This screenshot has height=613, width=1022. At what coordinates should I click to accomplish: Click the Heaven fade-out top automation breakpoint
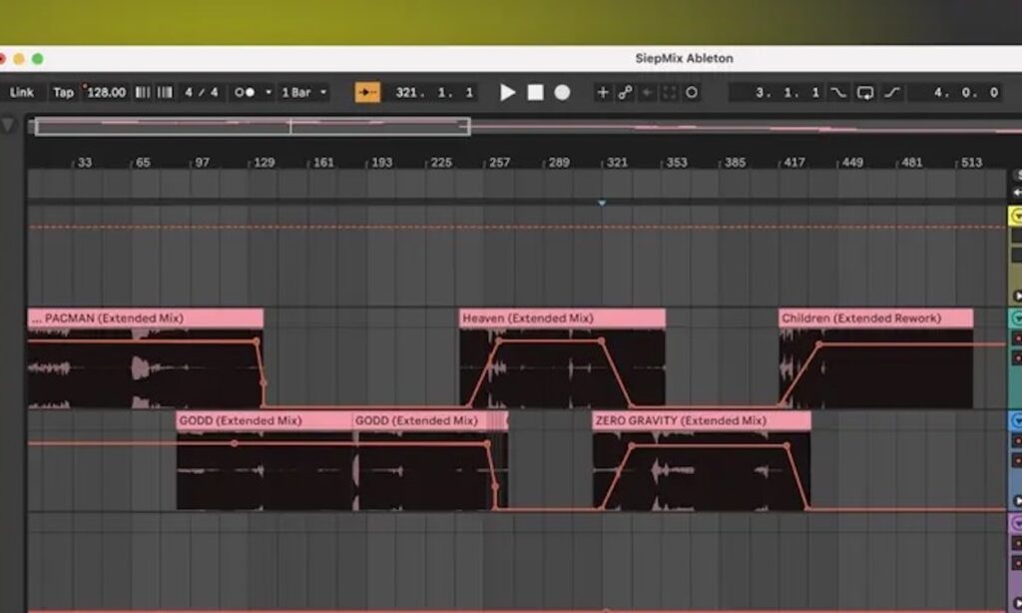[601, 341]
